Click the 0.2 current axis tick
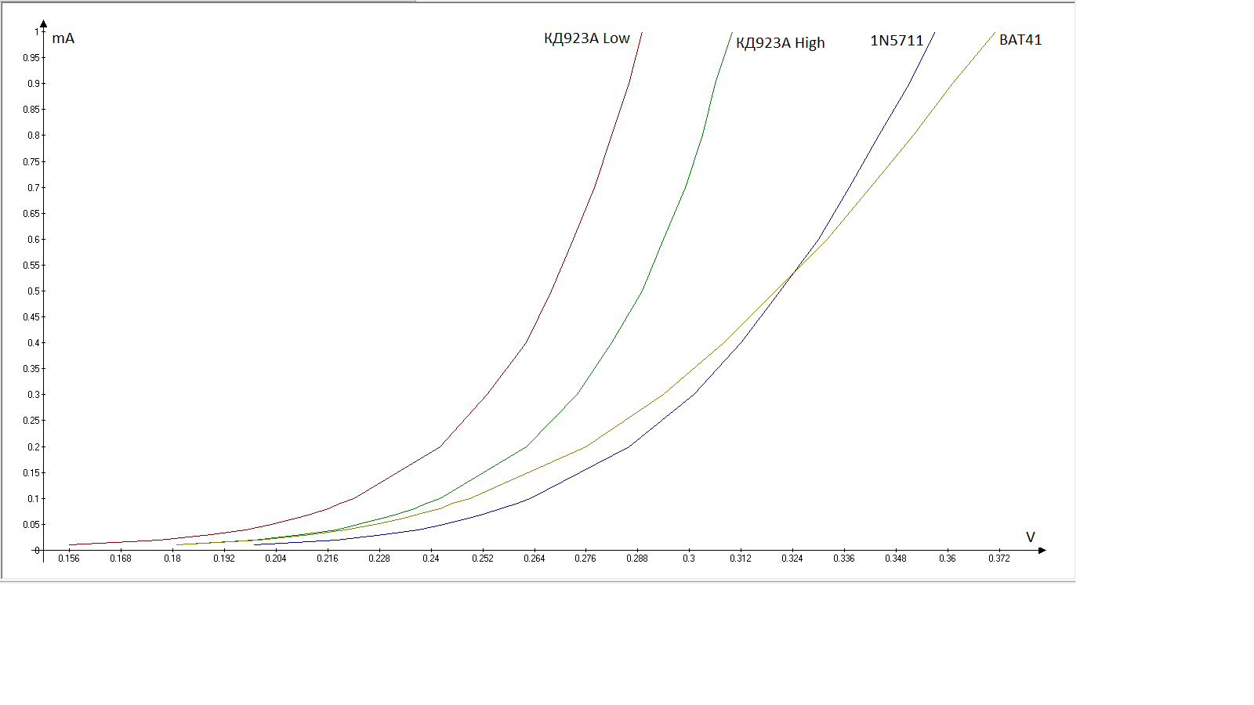Viewport: 1254px width, 705px height. coord(34,447)
